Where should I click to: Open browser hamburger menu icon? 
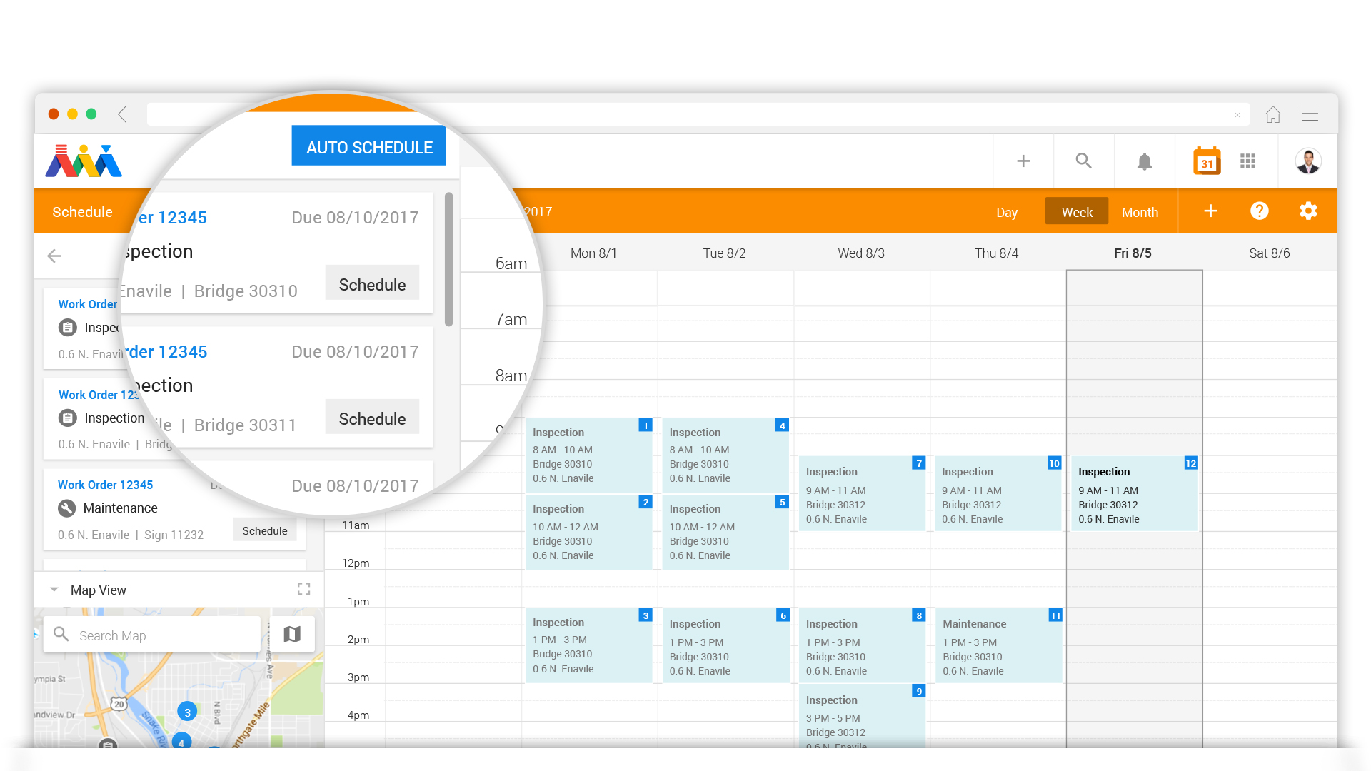point(1310,114)
